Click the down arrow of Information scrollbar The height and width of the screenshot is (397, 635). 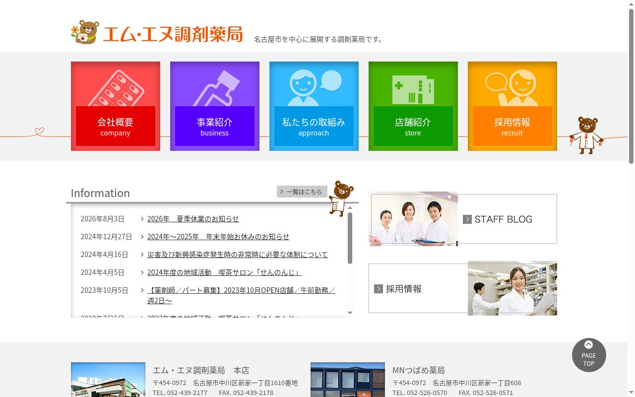coord(350,313)
